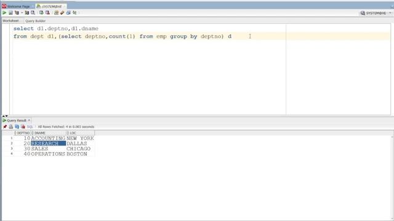Switch to the Worksheet sub-tab
The height and width of the screenshot is (221, 394).
tap(10, 21)
